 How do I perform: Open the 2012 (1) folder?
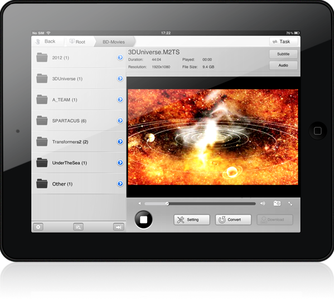coord(79,57)
